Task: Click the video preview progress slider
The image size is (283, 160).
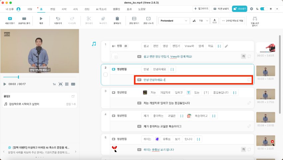Action: point(40,77)
